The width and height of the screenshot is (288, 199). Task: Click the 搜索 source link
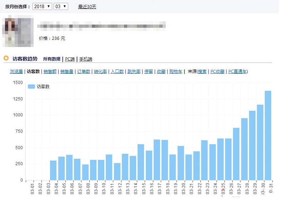pyautogui.click(x=202, y=72)
